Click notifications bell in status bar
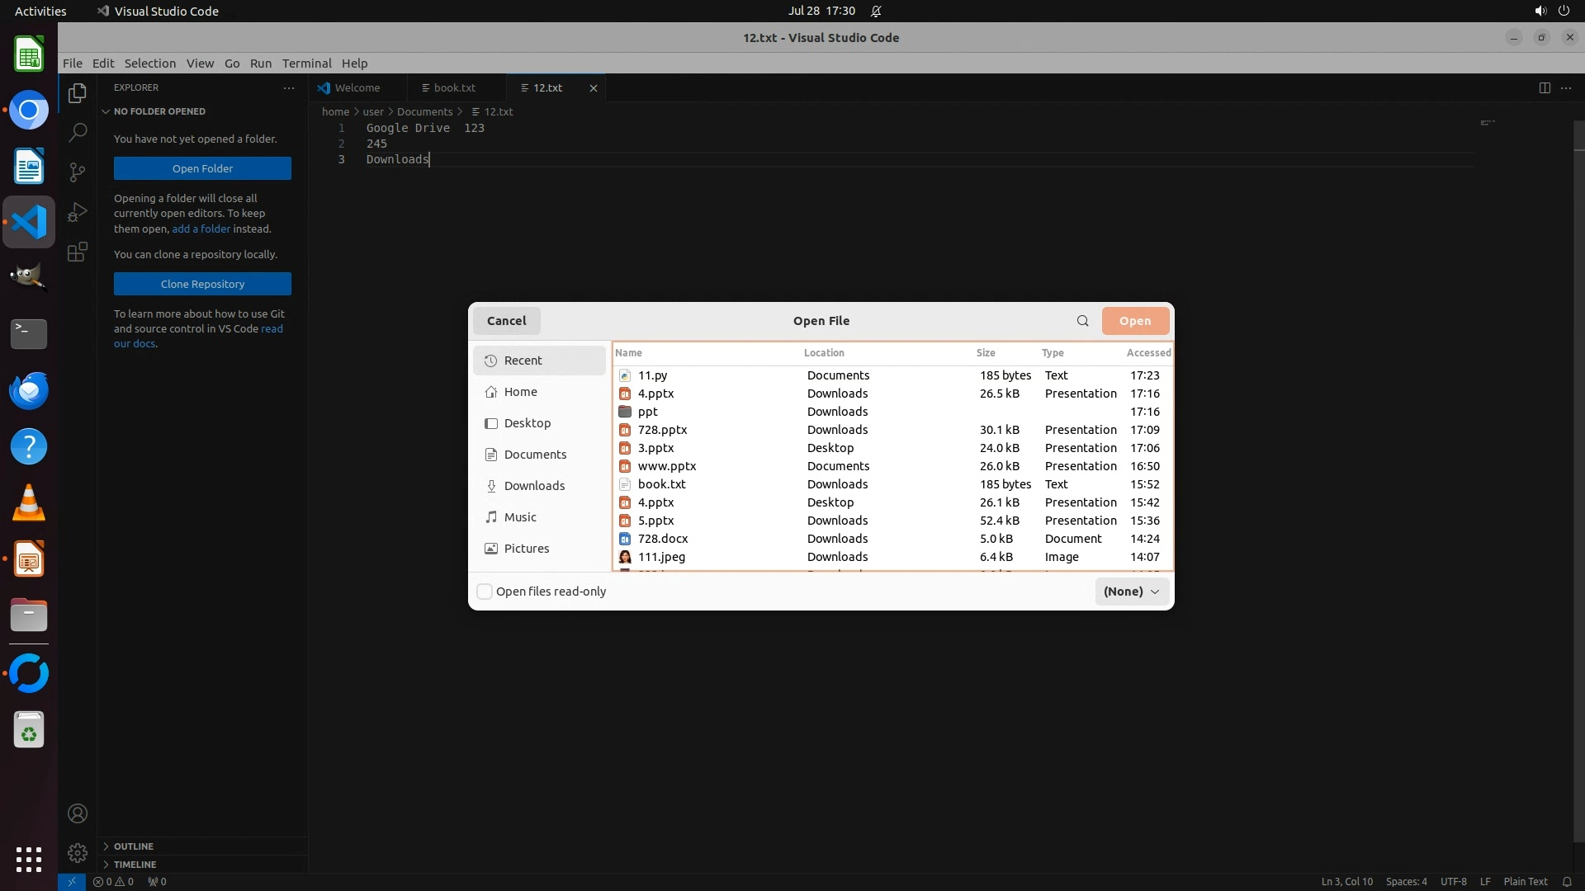The height and width of the screenshot is (891, 1585). (1566, 881)
